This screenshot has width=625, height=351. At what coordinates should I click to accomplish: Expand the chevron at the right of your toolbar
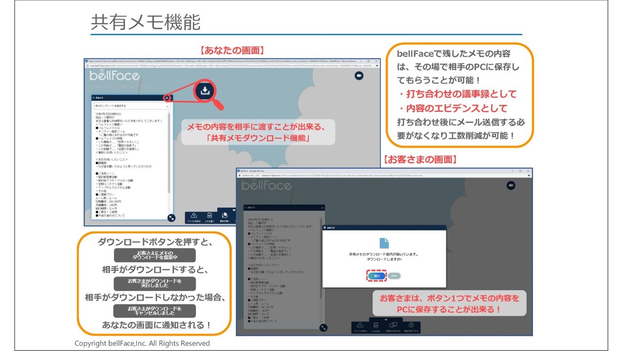[233, 211]
